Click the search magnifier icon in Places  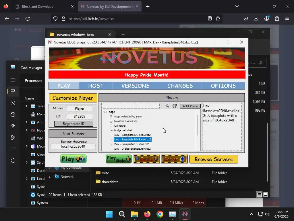click(167, 106)
